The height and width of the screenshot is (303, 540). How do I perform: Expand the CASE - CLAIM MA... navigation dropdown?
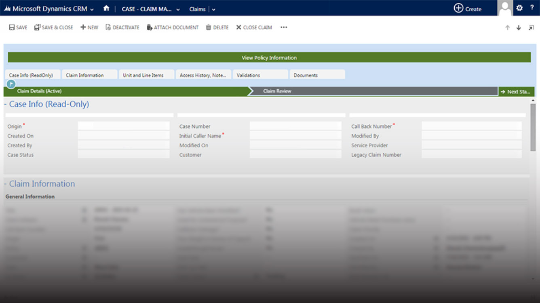point(178,9)
